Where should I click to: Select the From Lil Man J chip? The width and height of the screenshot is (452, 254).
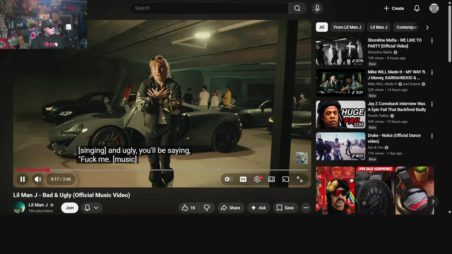click(x=347, y=27)
